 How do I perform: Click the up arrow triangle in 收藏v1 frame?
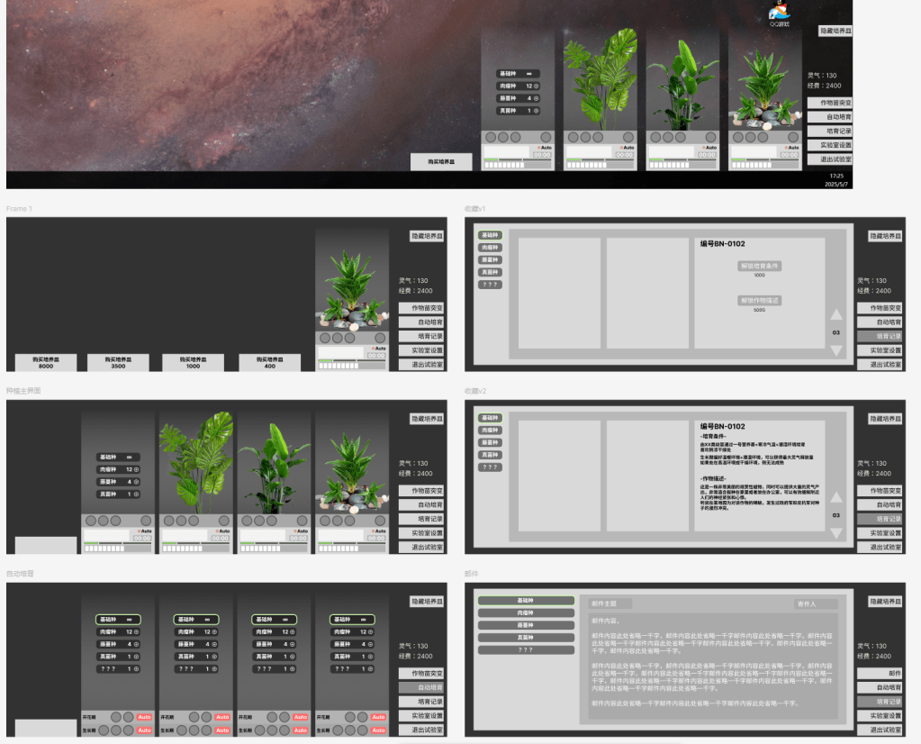[835, 314]
